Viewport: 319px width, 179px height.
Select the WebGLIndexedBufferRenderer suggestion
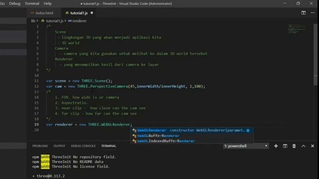[191, 141]
